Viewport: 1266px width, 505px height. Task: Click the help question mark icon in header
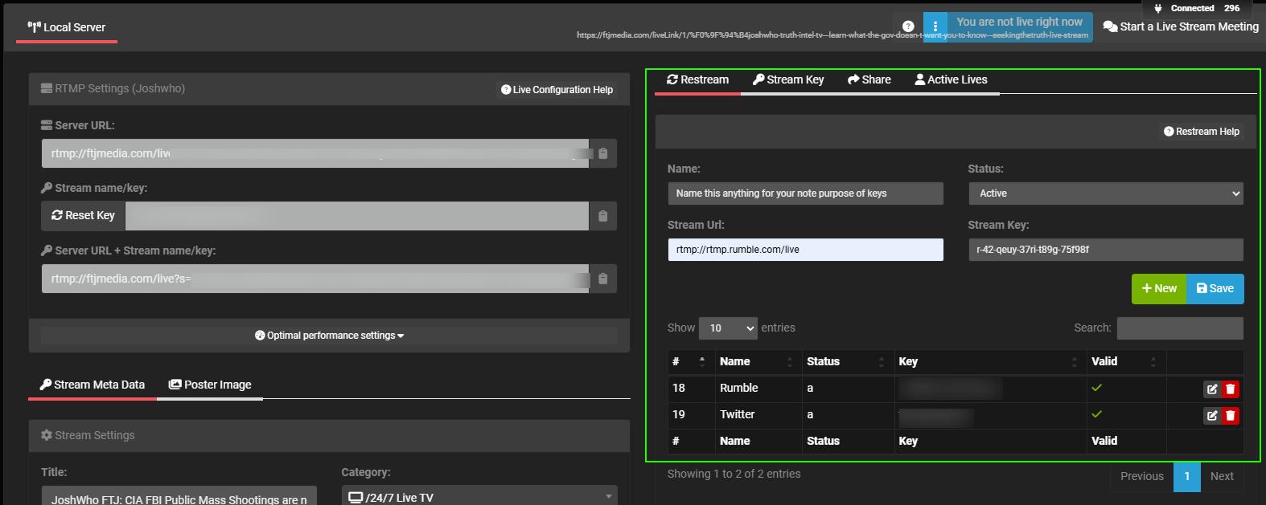click(x=908, y=26)
